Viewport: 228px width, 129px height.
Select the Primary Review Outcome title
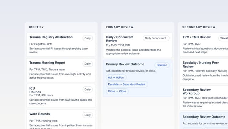(125, 64)
